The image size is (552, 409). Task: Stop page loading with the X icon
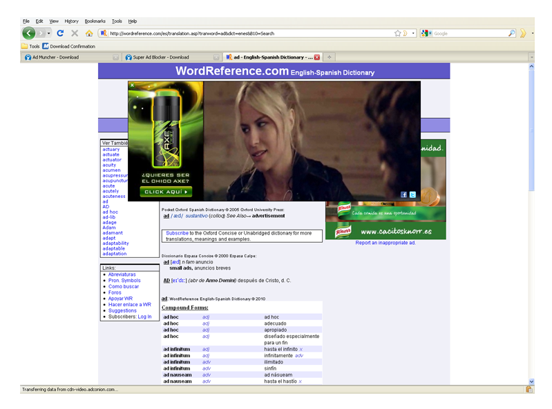click(x=75, y=33)
